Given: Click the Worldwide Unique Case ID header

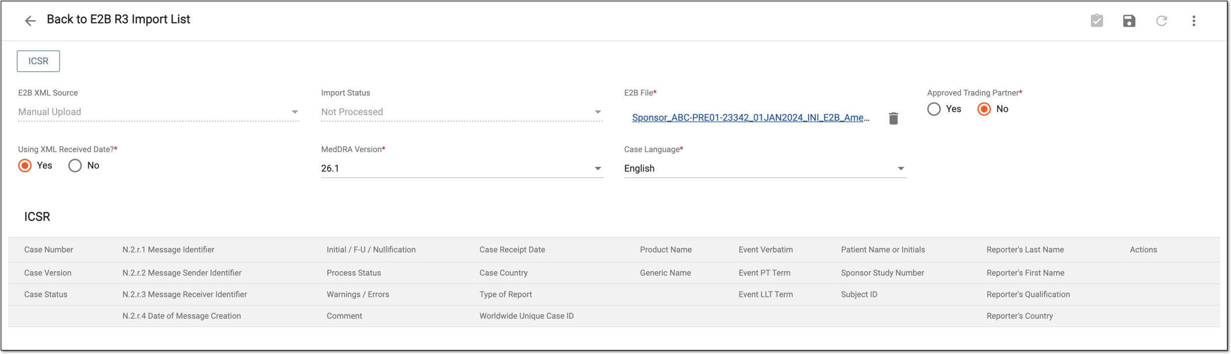Looking at the screenshot, I should pos(526,316).
